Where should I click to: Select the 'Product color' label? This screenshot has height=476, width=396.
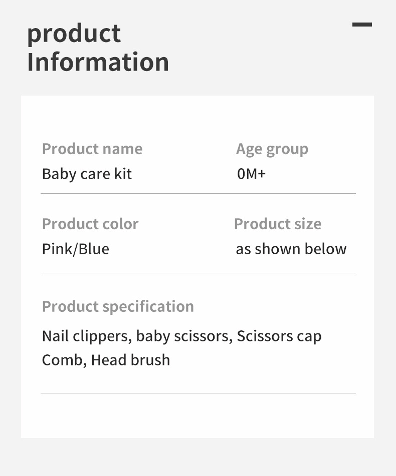(90, 224)
